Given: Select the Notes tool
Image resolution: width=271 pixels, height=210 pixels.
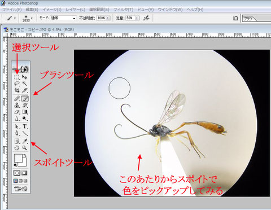Looking at the screenshot, I should (17, 141).
